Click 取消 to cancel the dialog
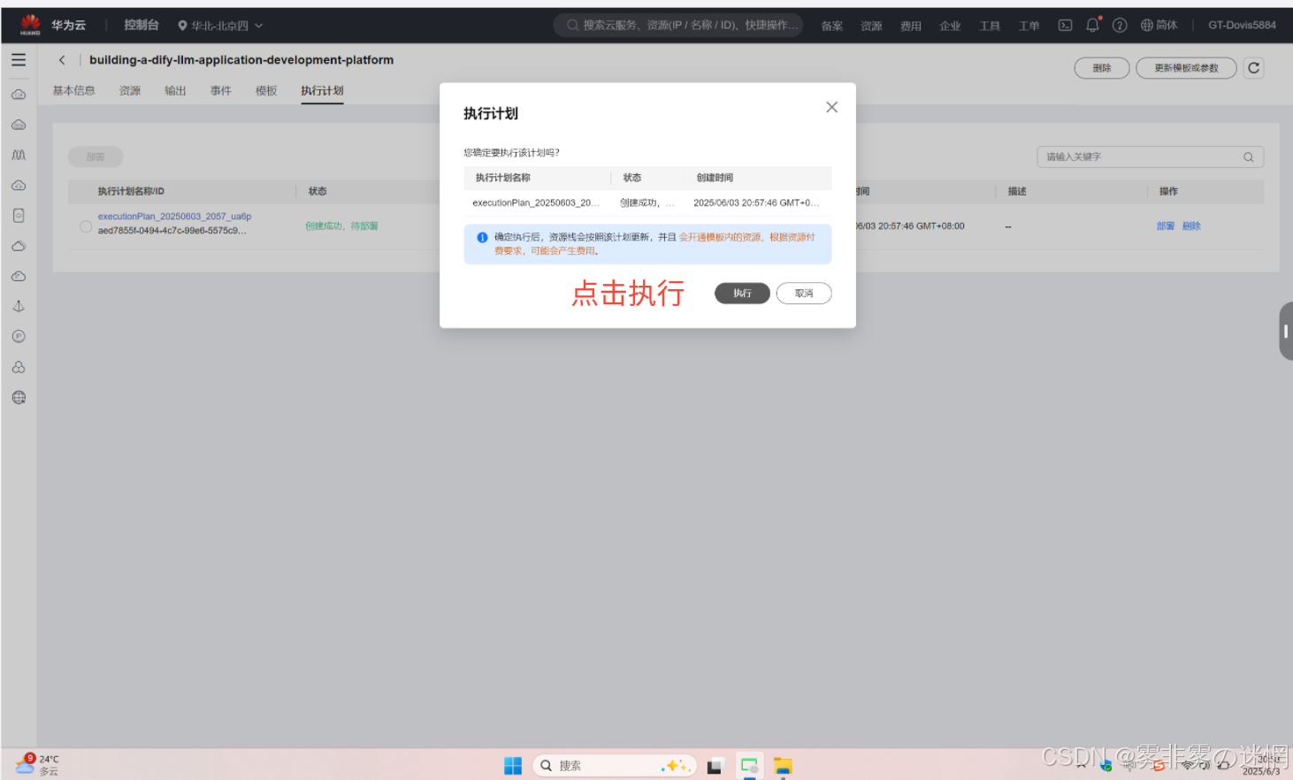 tap(804, 294)
